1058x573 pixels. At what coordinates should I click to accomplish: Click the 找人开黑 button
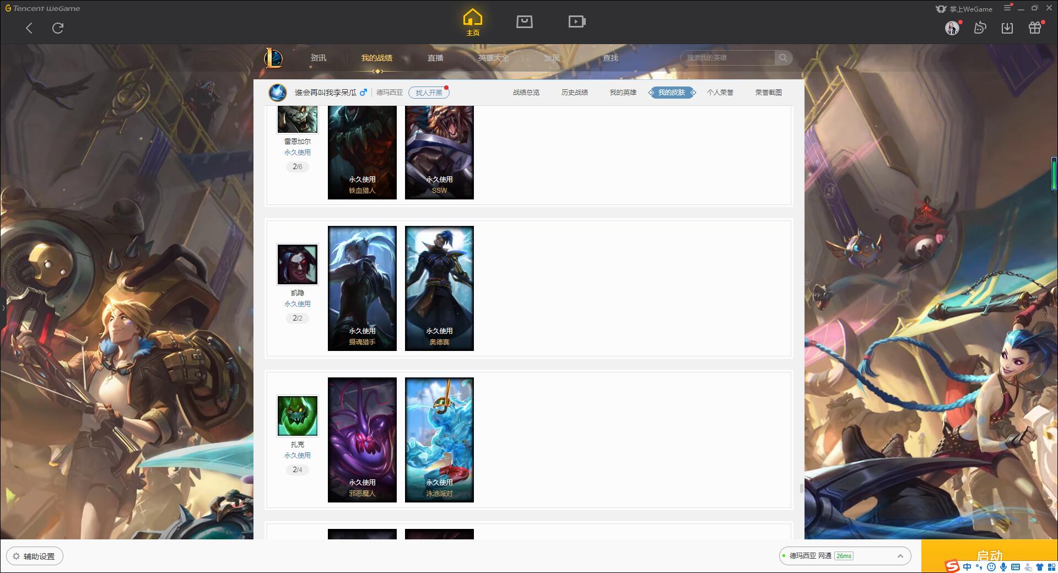429,93
